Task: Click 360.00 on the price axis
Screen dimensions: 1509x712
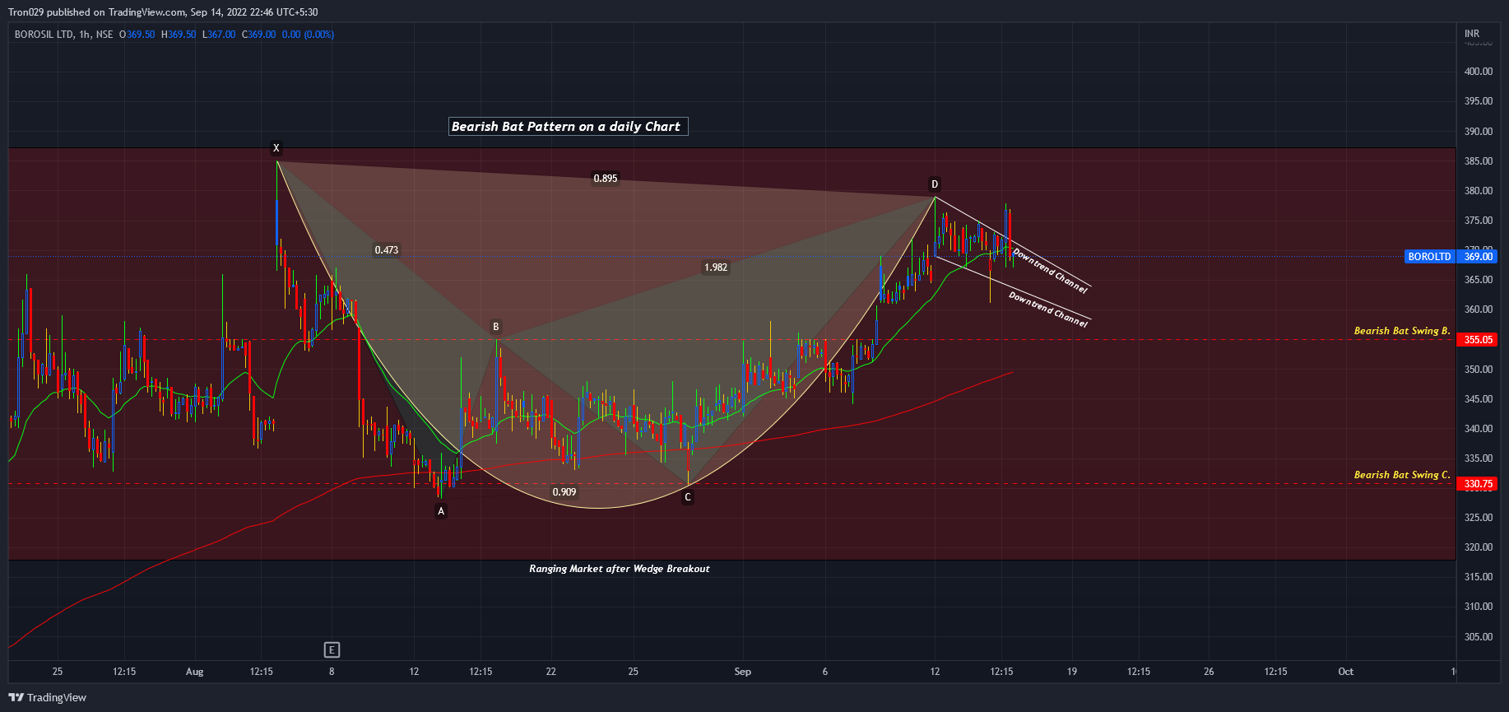Action: tap(1479, 309)
